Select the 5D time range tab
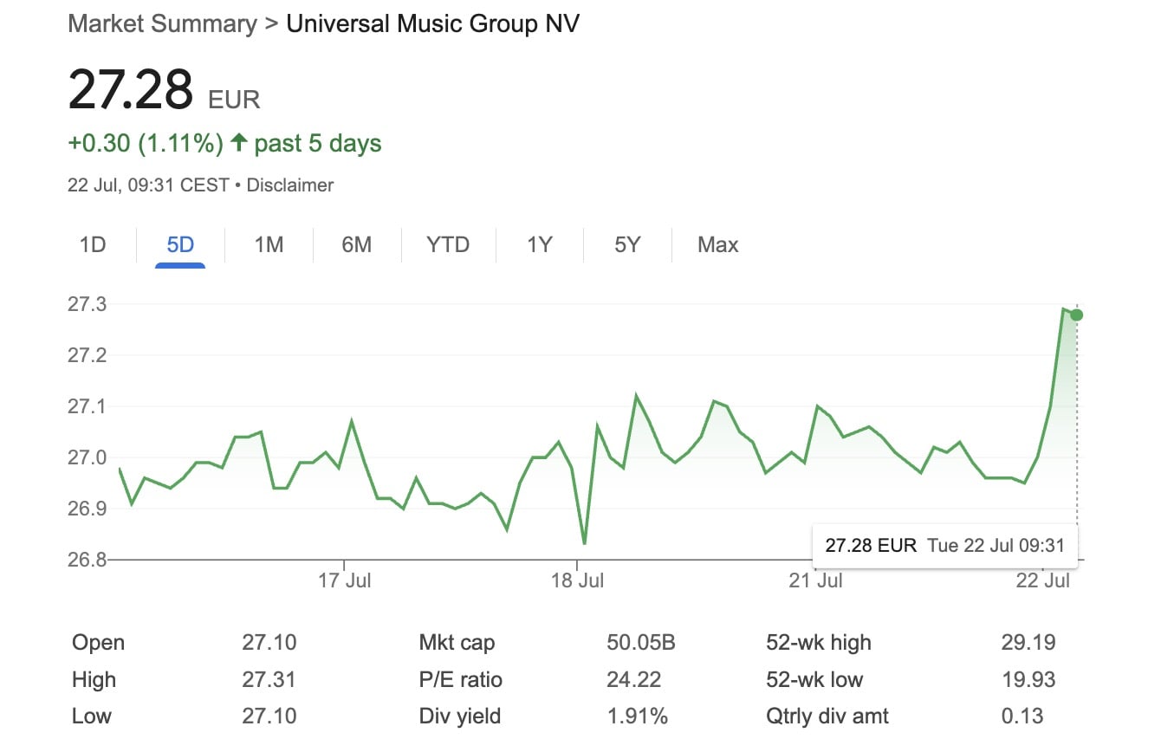 point(180,245)
